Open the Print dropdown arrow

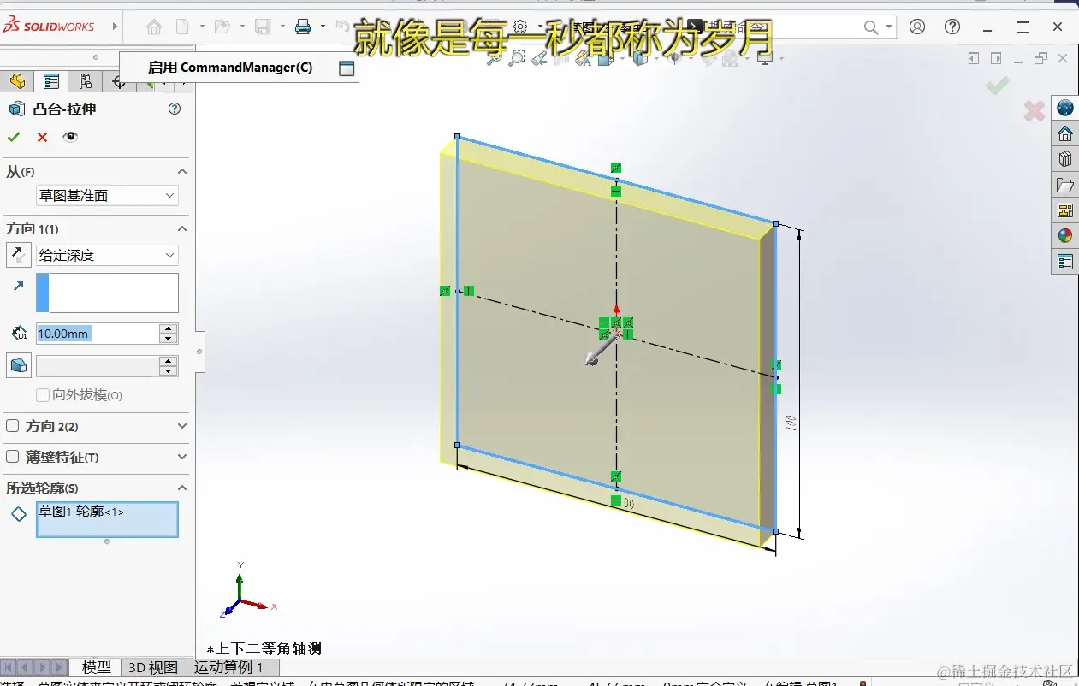coord(323,27)
